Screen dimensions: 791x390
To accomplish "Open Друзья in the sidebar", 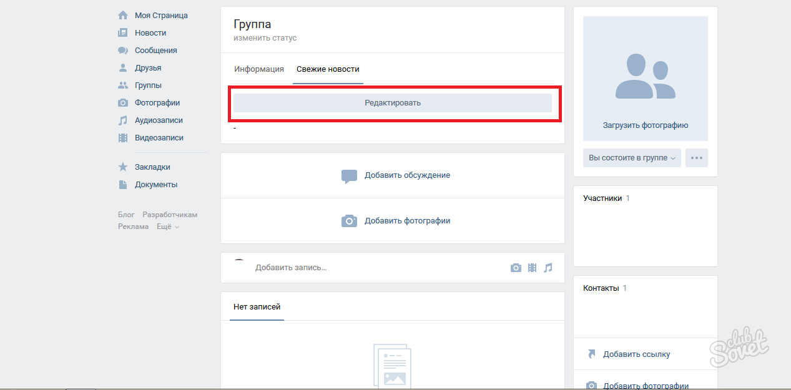I will (x=148, y=68).
